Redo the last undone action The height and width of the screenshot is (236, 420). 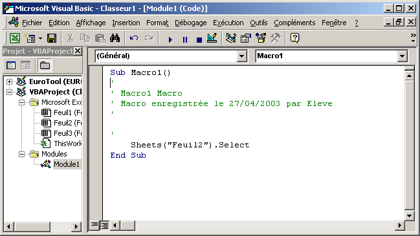click(x=149, y=38)
